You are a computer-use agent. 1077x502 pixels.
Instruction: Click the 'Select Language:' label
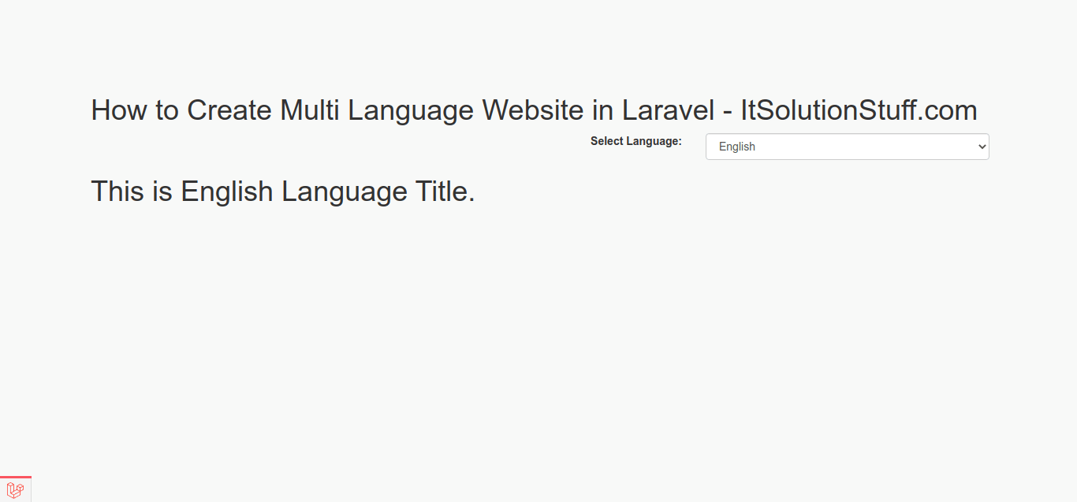pos(635,141)
